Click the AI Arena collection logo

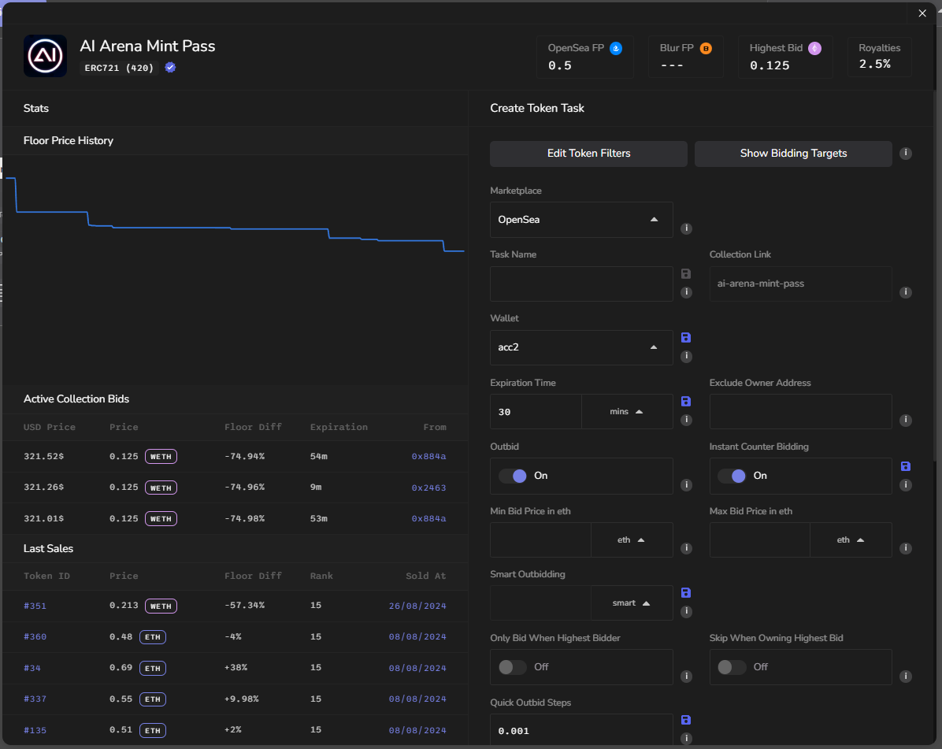pos(45,56)
